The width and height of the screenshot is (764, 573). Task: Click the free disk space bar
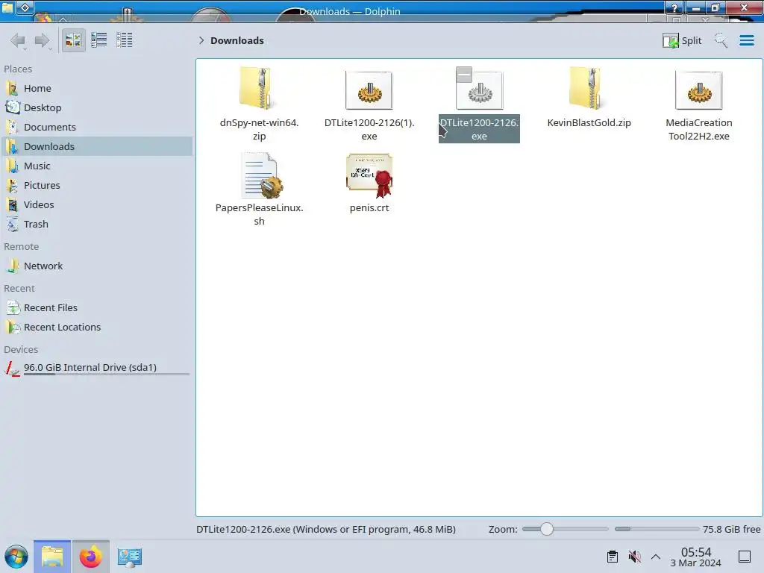pyautogui.click(x=657, y=529)
